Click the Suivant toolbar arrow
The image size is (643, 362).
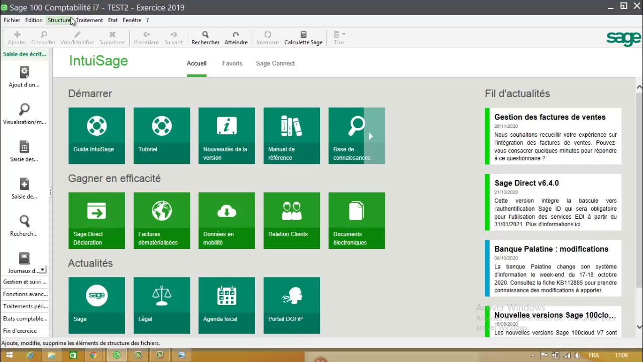pos(173,38)
